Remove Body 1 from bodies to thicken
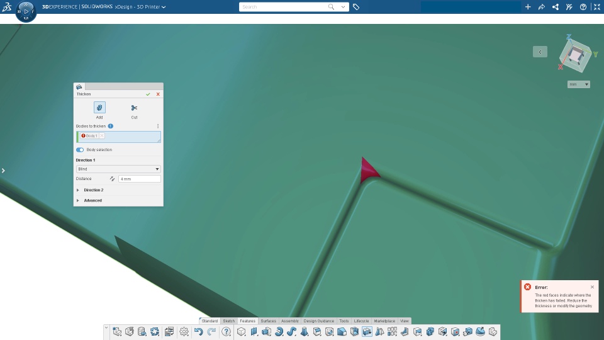This screenshot has width=604, height=340. (x=102, y=136)
